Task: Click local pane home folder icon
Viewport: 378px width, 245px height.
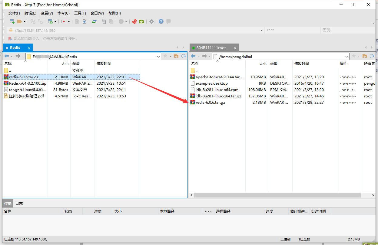Action: [x=176, y=56]
